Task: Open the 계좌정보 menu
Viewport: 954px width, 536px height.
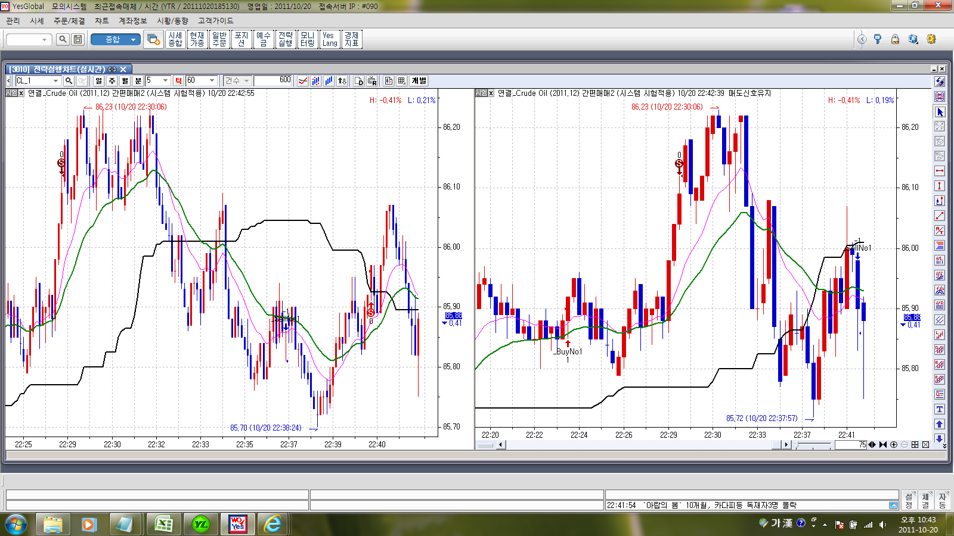Action: (132, 21)
